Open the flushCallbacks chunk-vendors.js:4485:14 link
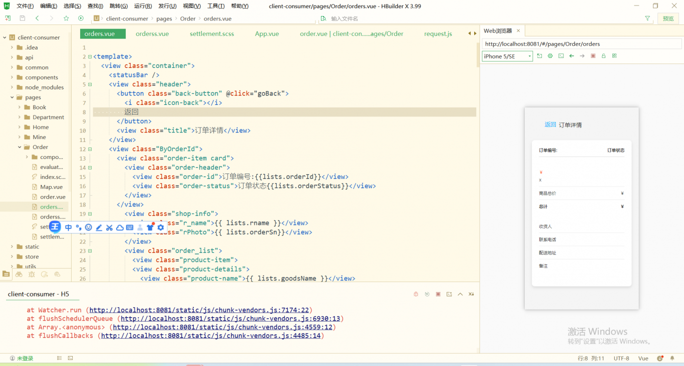This screenshot has height=366, width=684. click(x=211, y=336)
